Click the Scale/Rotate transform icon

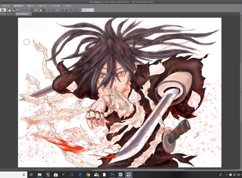click(x=44, y=10)
